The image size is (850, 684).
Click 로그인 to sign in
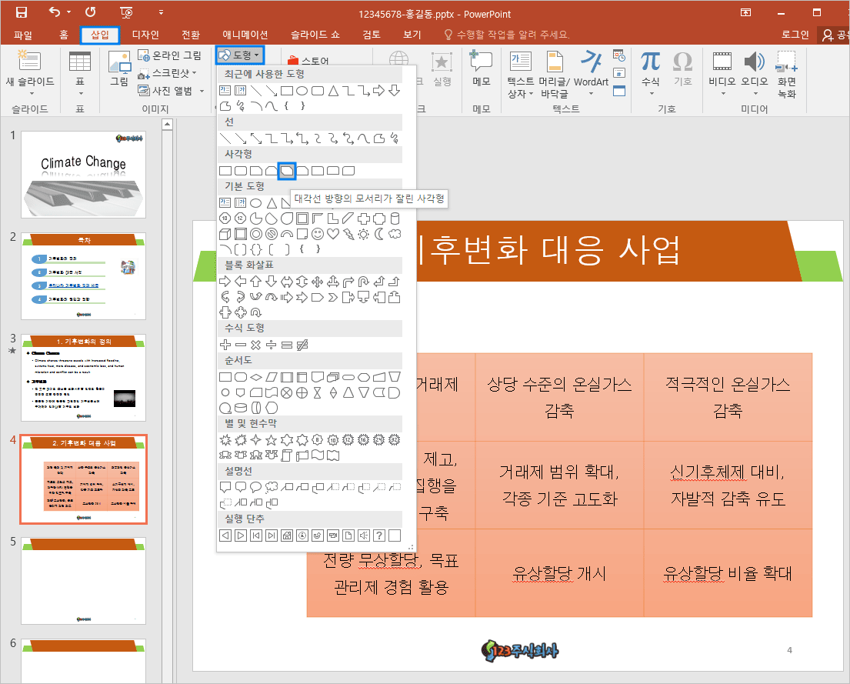[x=795, y=35]
